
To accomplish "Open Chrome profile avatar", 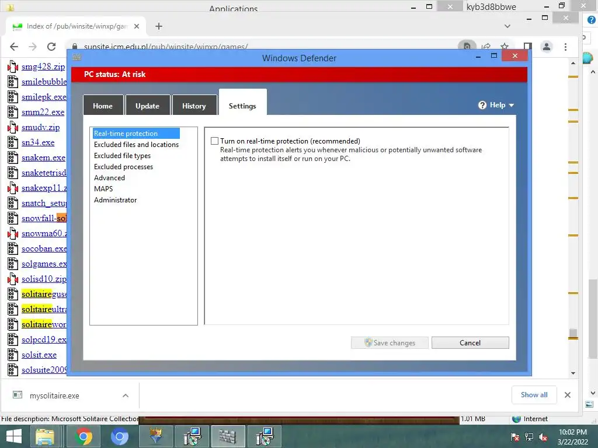I will coord(547,47).
